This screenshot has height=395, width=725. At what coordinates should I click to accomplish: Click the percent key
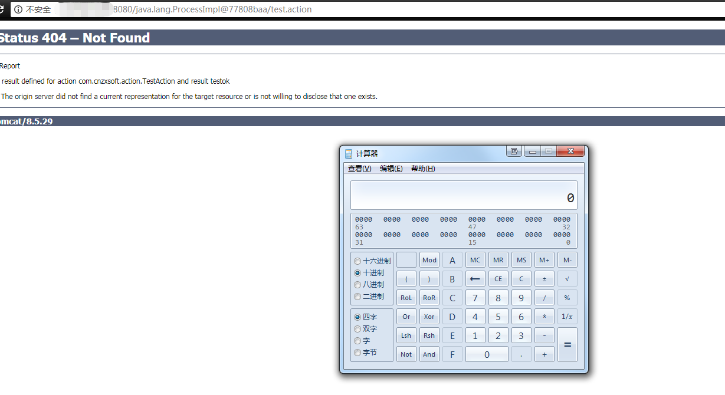[567, 298]
